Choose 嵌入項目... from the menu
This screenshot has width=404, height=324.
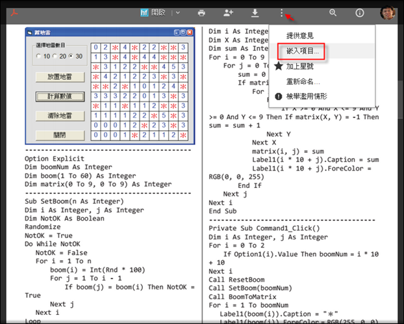[x=303, y=51]
